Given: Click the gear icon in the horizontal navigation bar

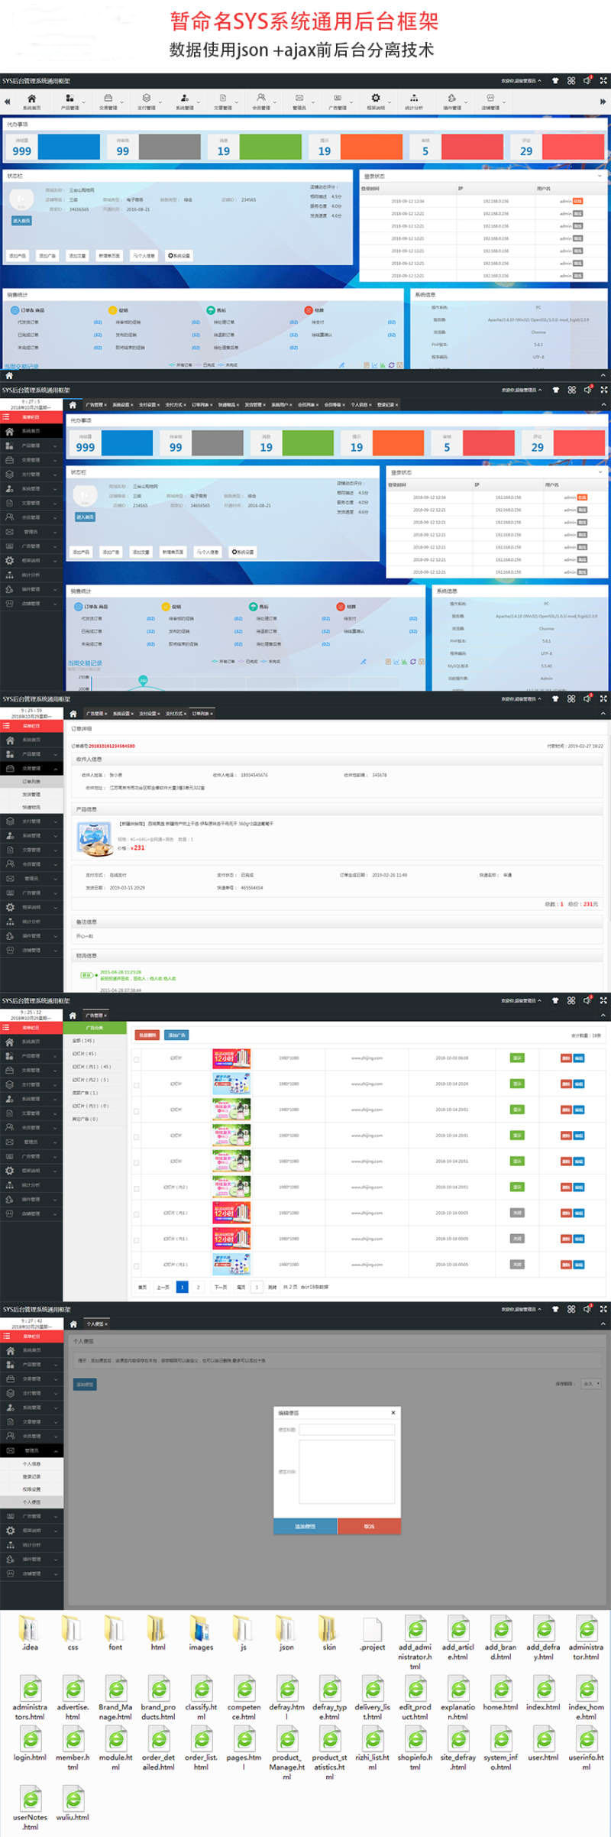Looking at the screenshot, I should [376, 99].
